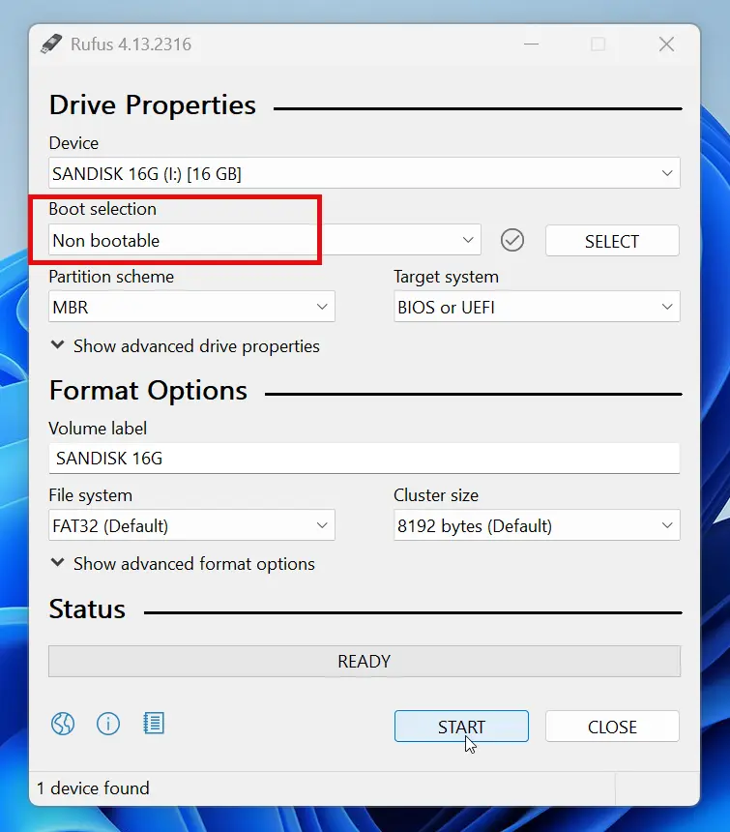Click the Volume label input field
This screenshot has height=832, width=730.
pyautogui.click(x=365, y=459)
